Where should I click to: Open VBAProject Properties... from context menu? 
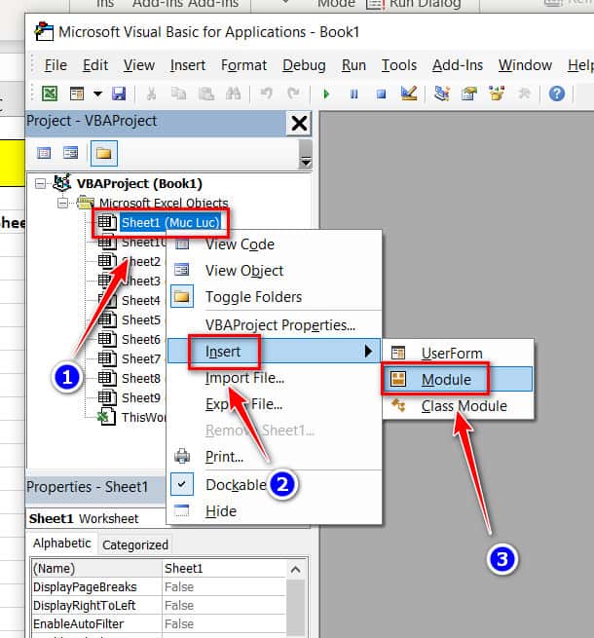point(274,325)
